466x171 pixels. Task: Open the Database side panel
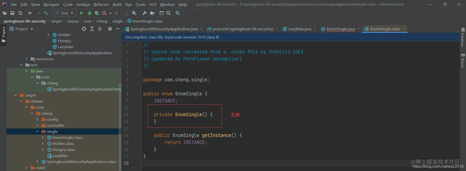pos(463,37)
